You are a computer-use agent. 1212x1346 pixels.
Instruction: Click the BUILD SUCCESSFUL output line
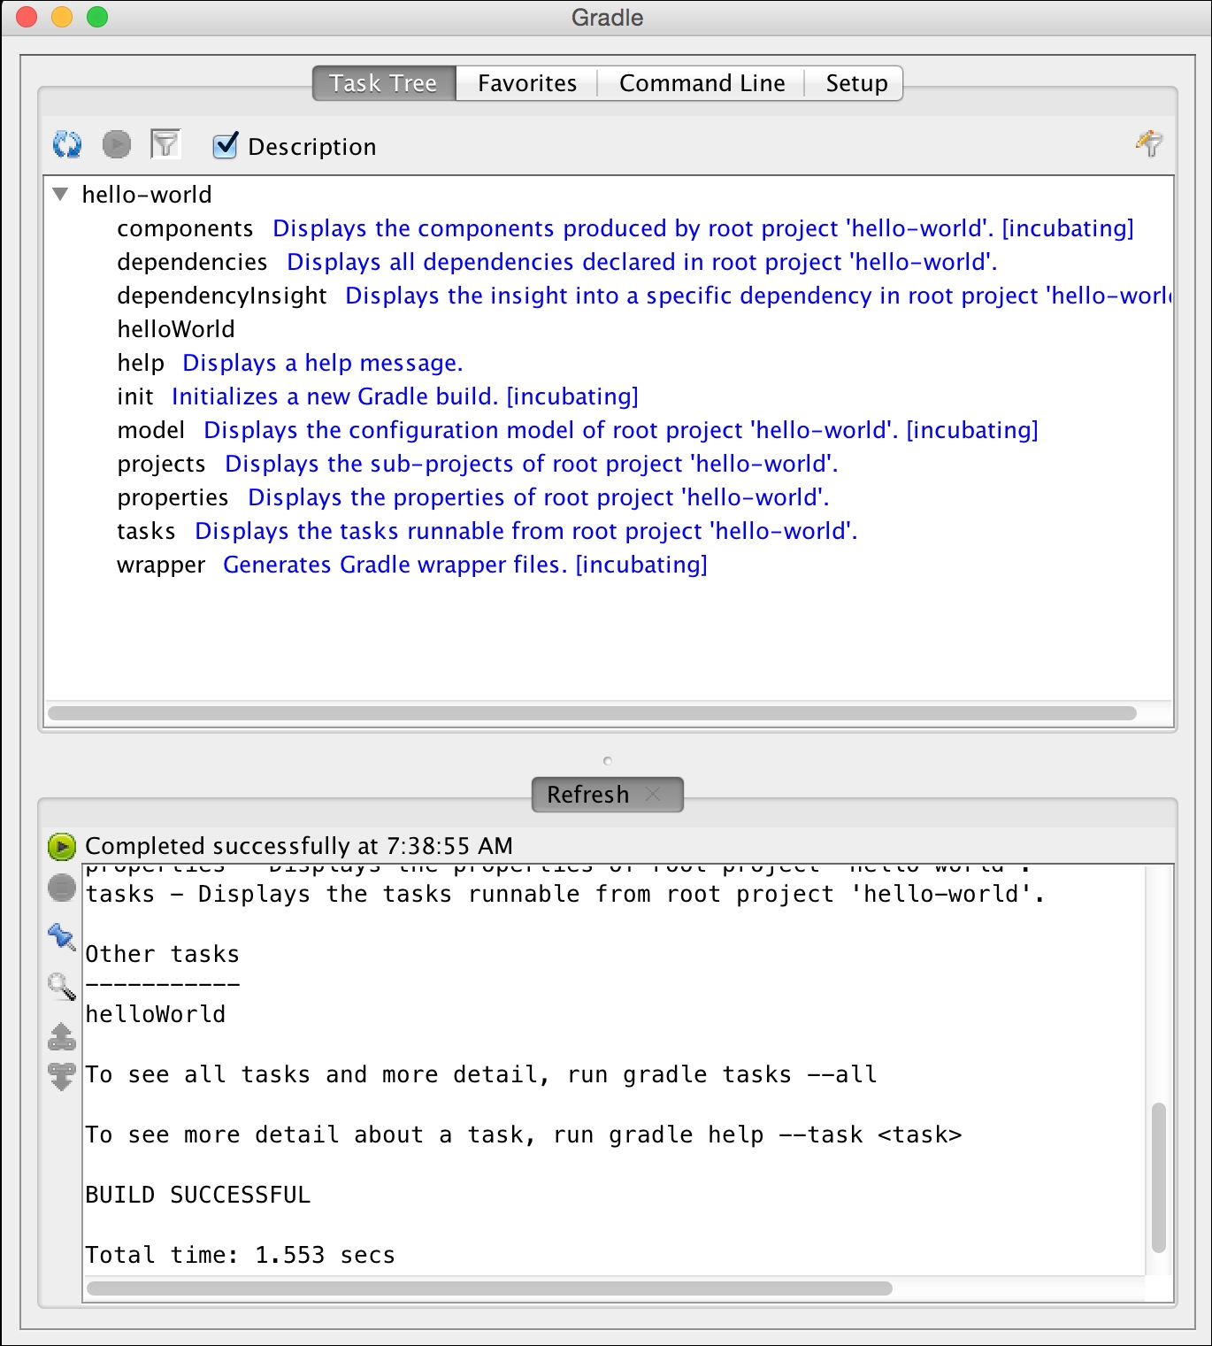point(198,1195)
